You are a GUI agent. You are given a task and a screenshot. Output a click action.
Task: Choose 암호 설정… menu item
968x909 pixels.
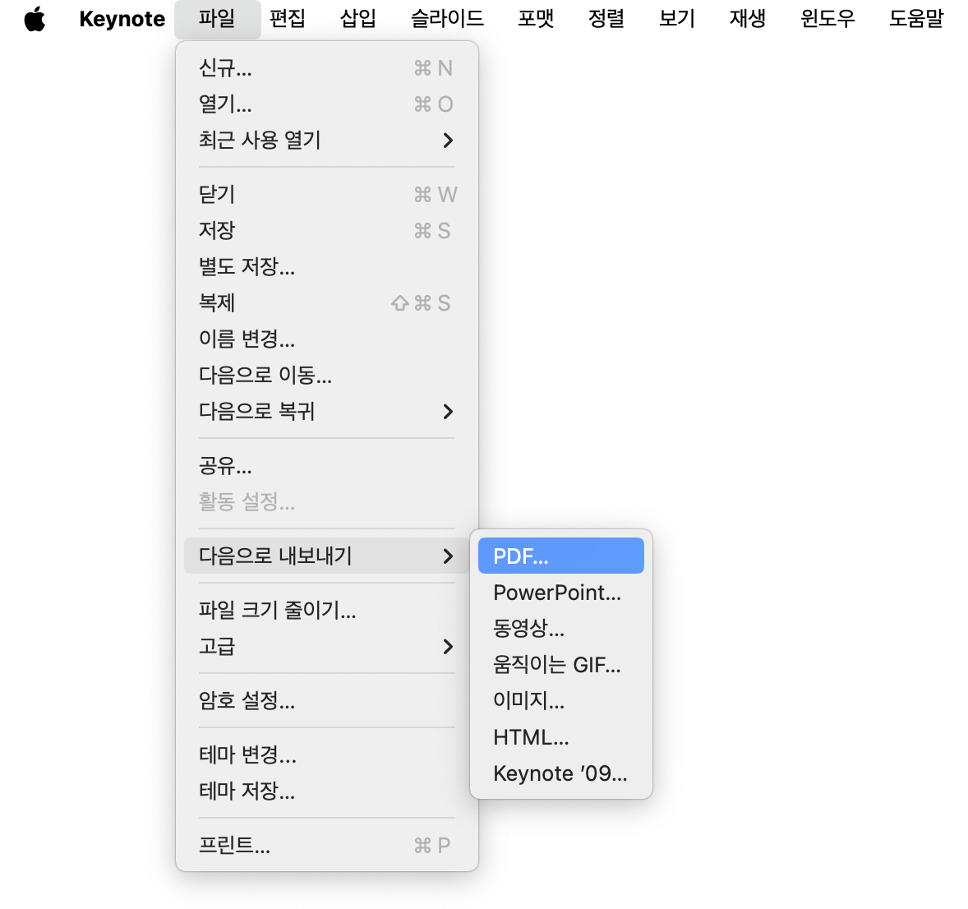click(326, 700)
